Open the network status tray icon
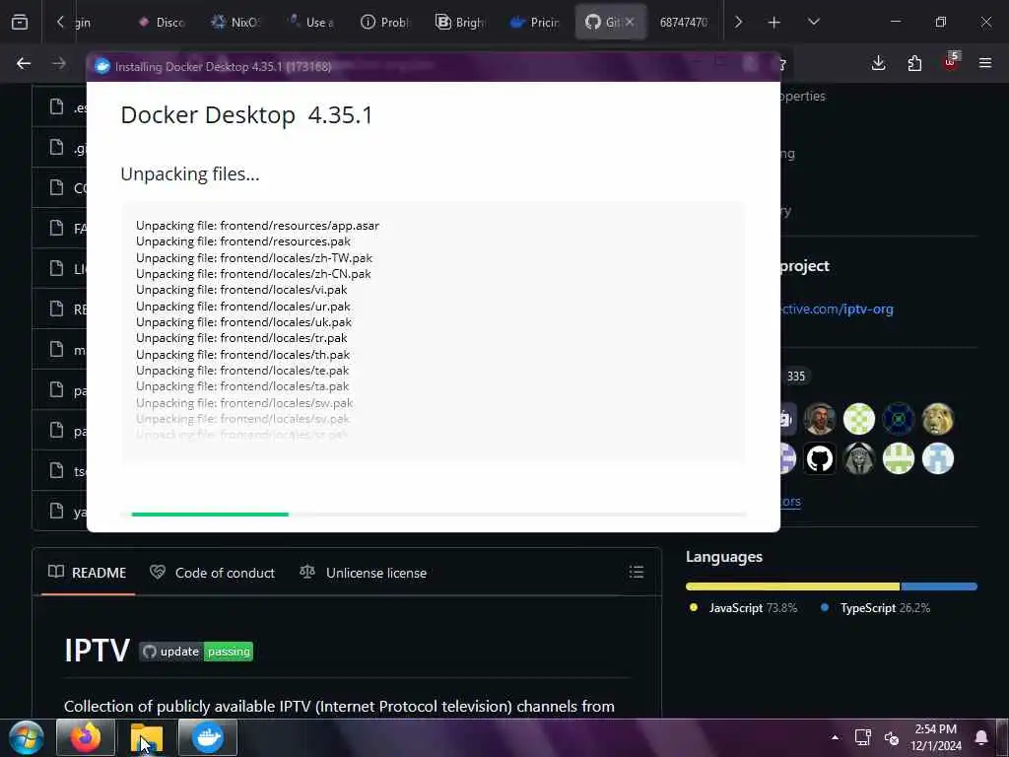 pyautogui.click(x=862, y=737)
